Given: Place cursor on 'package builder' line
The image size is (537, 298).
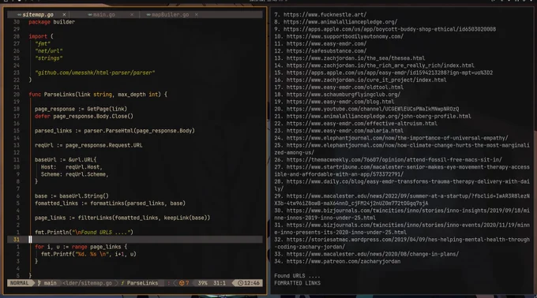Looking at the screenshot, I should click(51, 22).
